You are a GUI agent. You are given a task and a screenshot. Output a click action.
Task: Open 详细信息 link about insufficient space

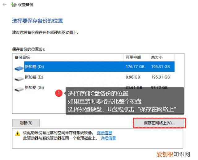[x=104, y=133]
